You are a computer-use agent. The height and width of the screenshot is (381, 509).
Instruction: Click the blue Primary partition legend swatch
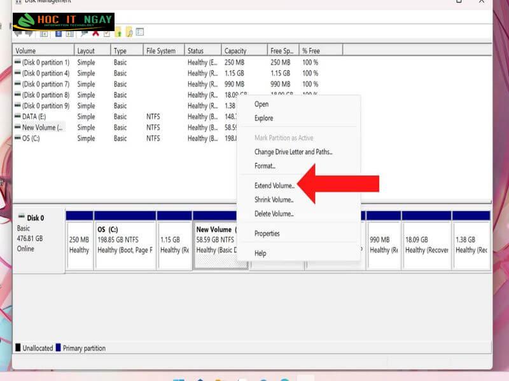click(58, 347)
